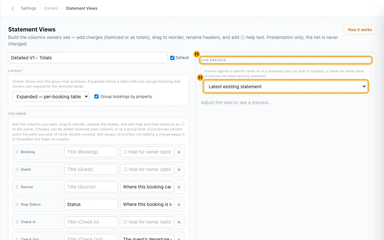The height and width of the screenshot is (240, 384).
Task: Remove the Source column with red X
Action: pos(179,187)
